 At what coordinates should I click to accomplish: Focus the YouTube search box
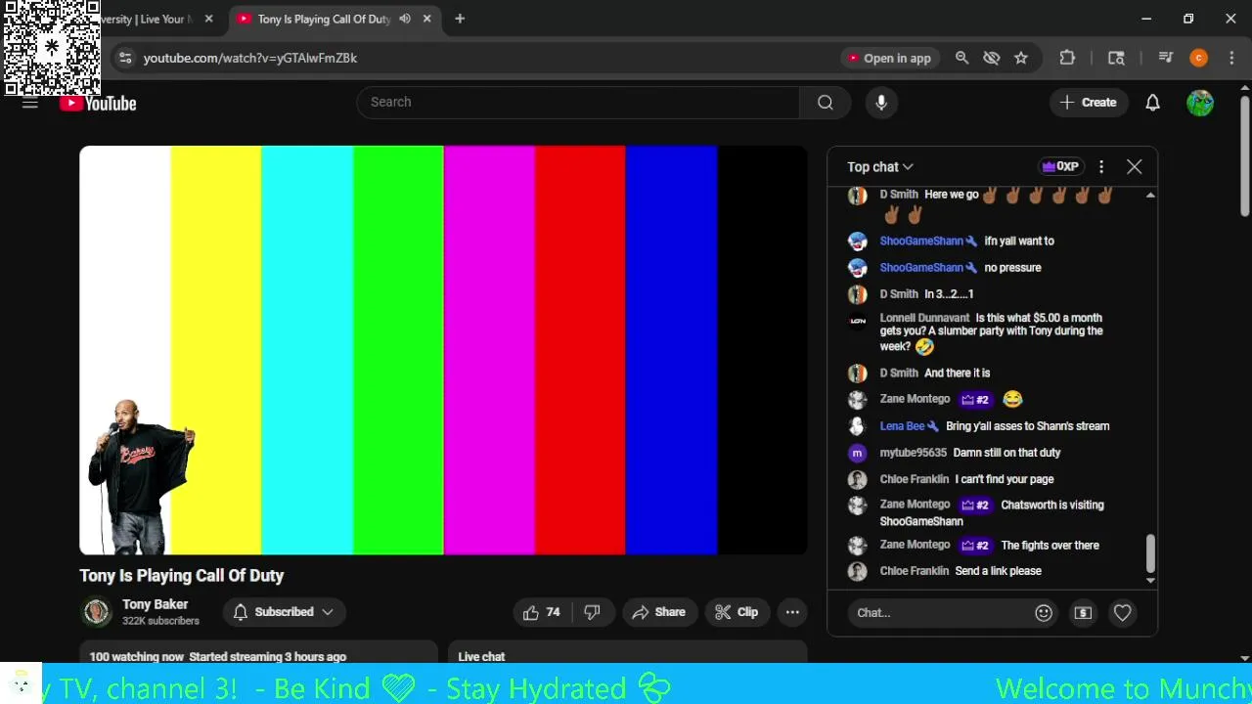click(579, 103)
